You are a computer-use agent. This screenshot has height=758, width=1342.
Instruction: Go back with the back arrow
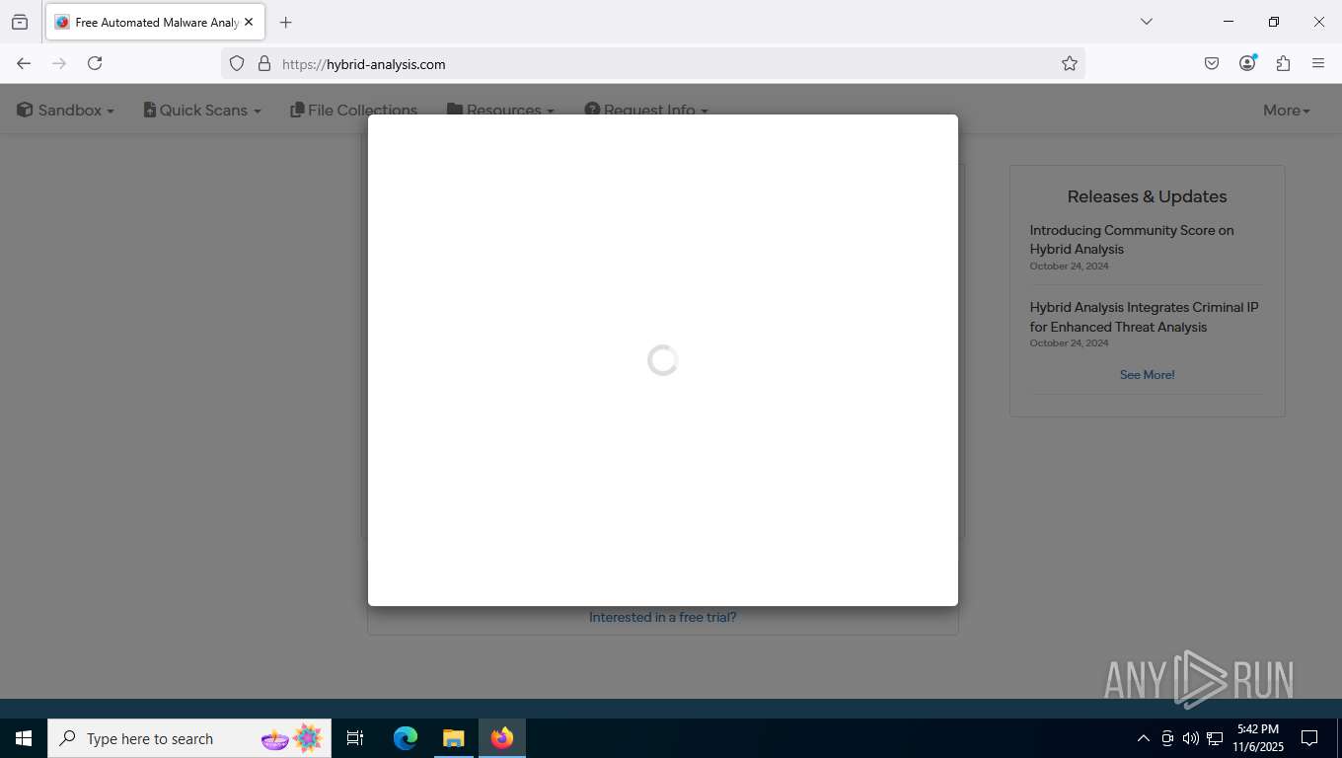(x=24, y=63)
